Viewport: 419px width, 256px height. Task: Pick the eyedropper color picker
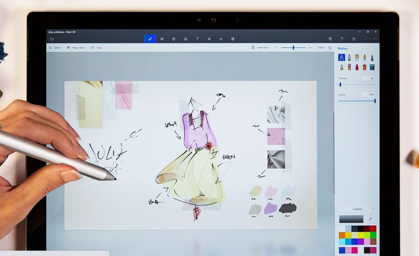pos(370,219)
